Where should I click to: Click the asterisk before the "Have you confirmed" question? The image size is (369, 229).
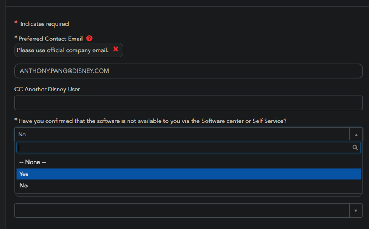tap(16, 120)
